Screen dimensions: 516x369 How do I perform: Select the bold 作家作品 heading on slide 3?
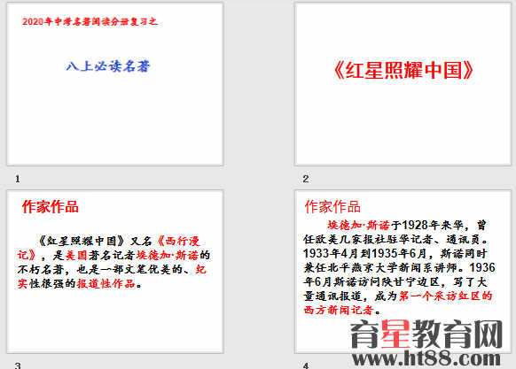(50, 207)
